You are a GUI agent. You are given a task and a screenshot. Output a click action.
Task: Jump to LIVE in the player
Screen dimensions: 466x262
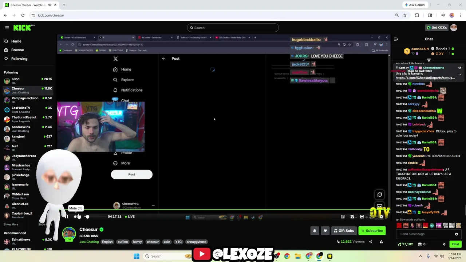pyautogui.click(x=130, y=217)
